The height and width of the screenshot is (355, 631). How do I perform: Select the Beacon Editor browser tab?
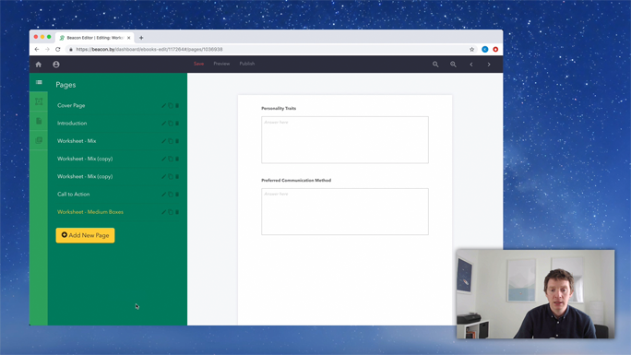coord(95,38)
